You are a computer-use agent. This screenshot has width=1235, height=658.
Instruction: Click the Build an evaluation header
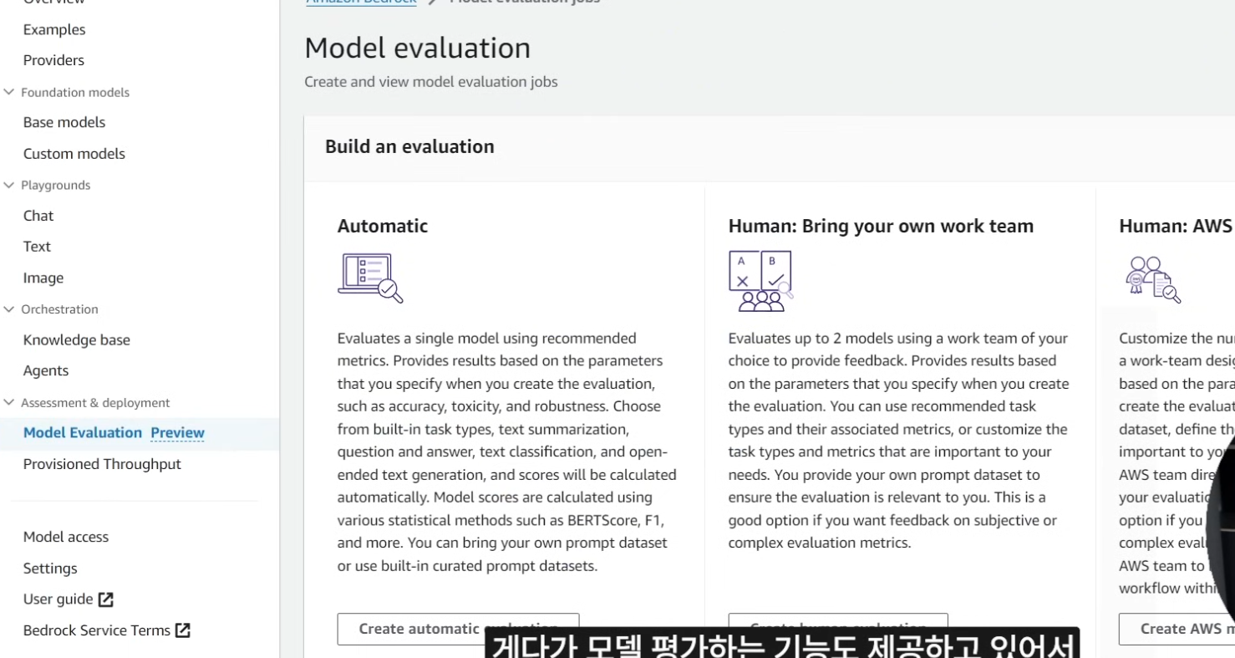click(409, 146)
